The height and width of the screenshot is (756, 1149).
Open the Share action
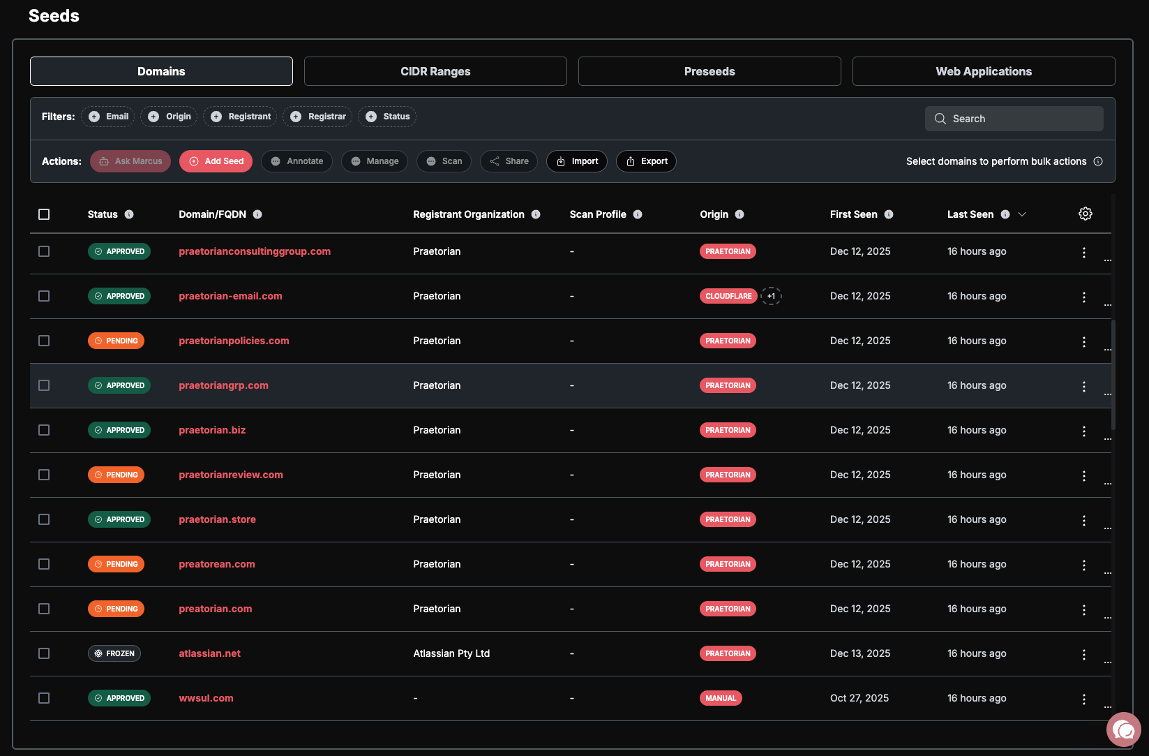click(x=509, y=161)
